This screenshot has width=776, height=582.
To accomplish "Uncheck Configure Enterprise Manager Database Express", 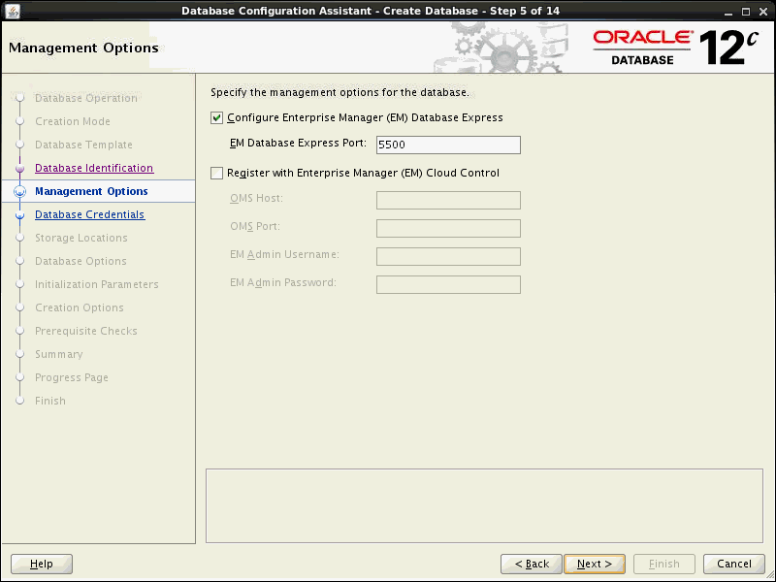I will pyautogui.click(x=216, y=117).
